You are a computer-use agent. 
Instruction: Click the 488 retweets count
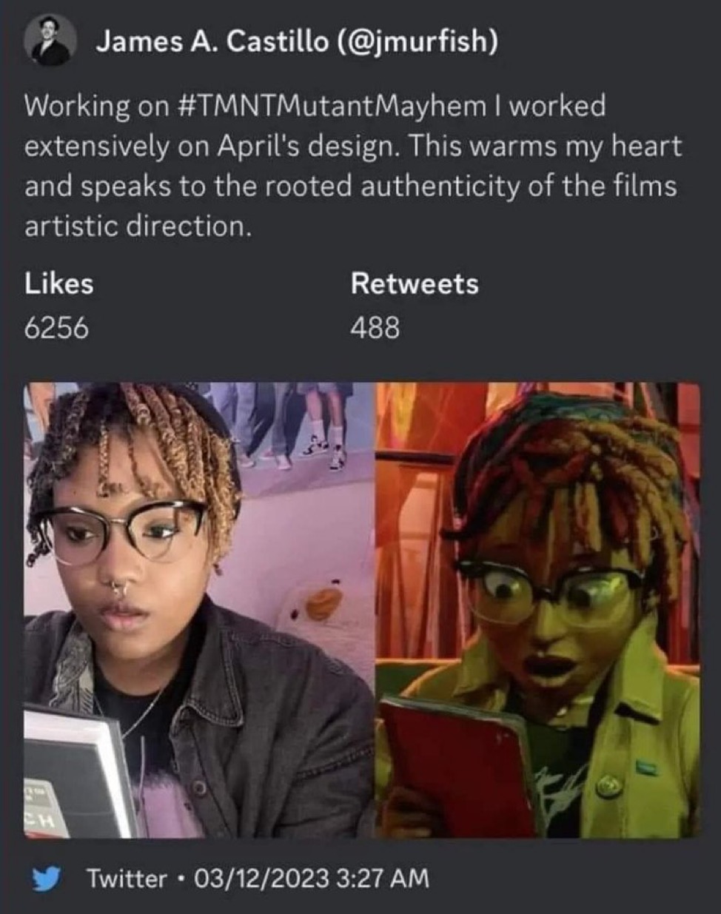click(375, 326)
